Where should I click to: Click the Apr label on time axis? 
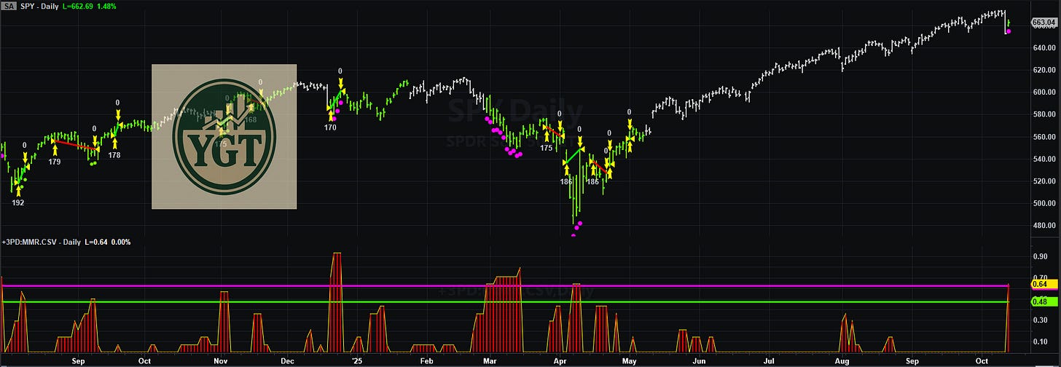pos(560,360)
